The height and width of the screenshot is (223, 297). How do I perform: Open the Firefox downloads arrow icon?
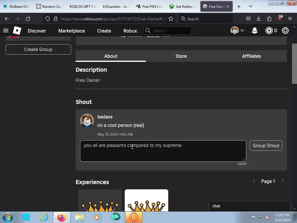258,19
